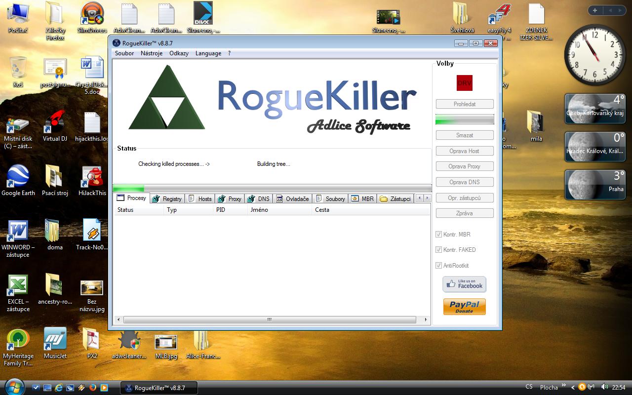Open the Soubor menu
Screen dimensions: 632x395
pyautogui.click(x=124, y=53)
